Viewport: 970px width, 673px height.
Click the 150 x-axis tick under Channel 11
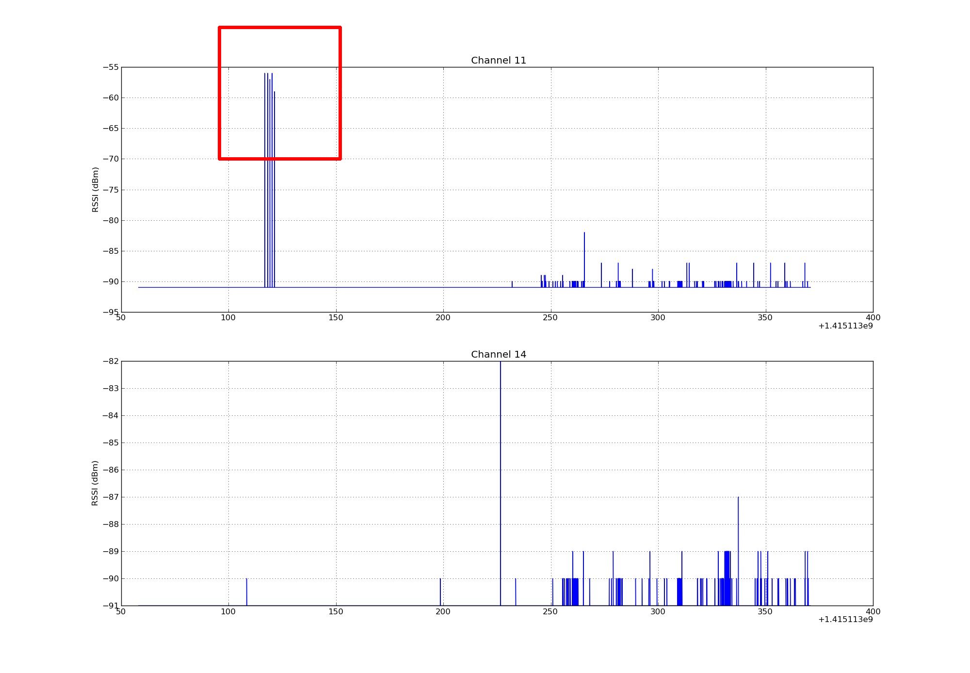coord(336,318)
